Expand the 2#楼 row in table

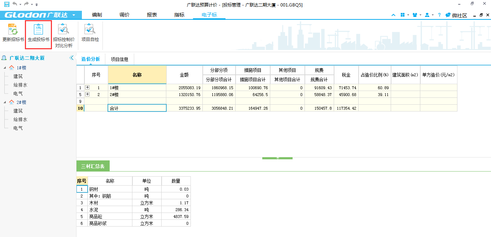pos(87,95)
